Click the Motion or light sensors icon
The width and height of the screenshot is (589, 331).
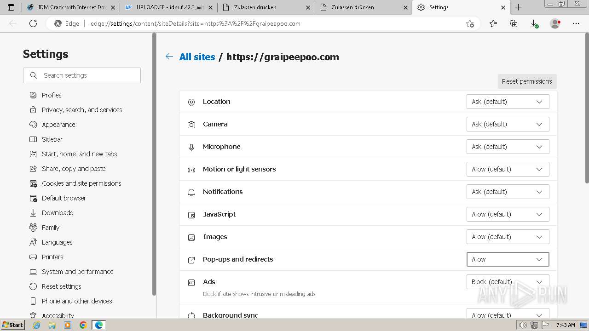point(191,170)
